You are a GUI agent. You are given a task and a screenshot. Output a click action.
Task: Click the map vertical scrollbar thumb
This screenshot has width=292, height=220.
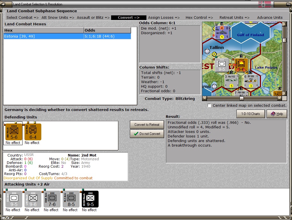[x=284, y=40]
